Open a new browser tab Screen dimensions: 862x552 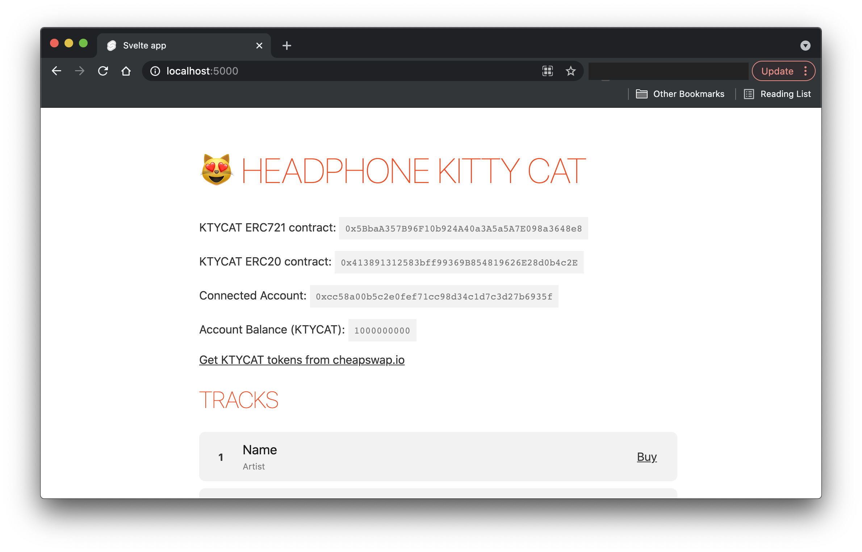pos(286,45)
